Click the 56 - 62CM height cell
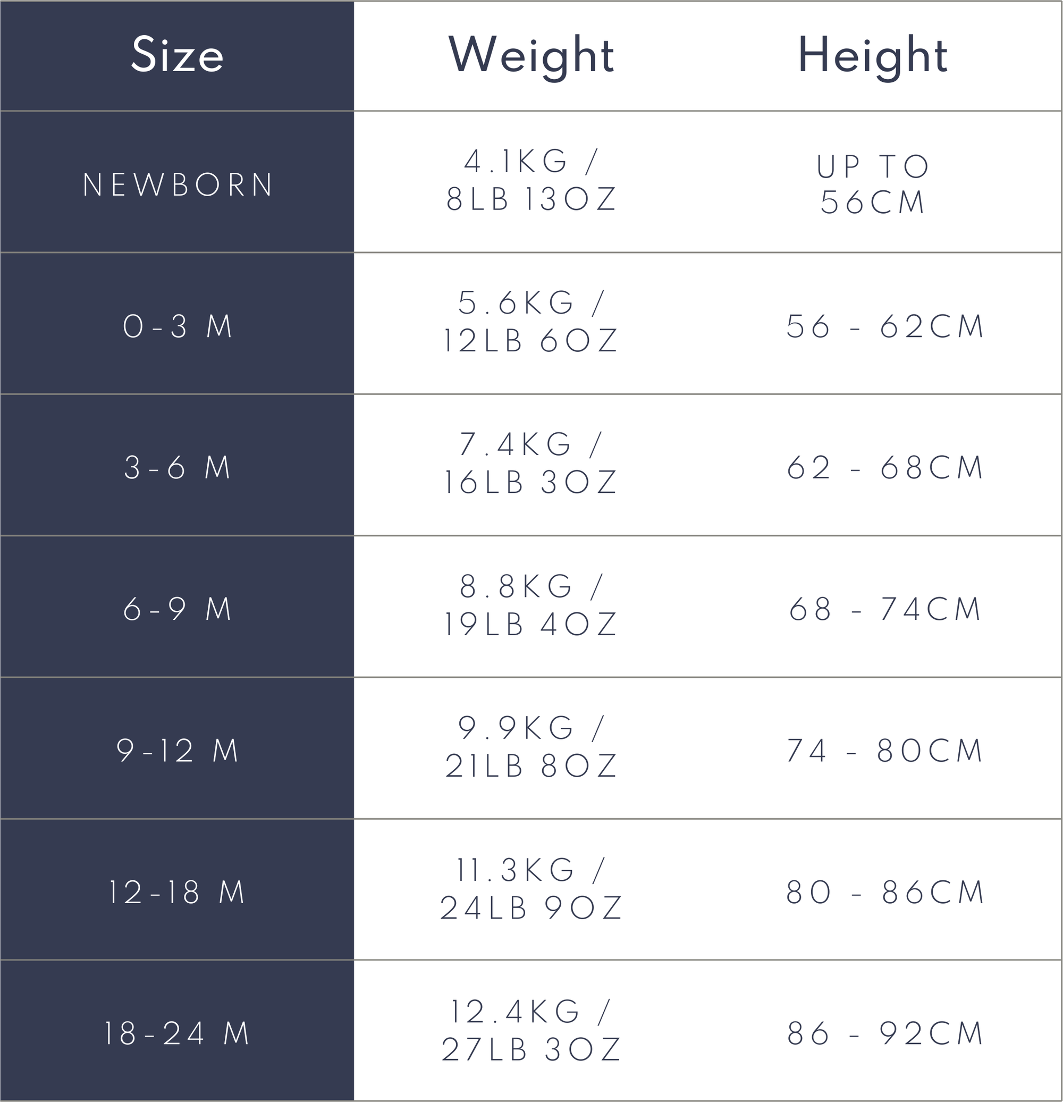The height and width of the screenshot is (1102, 1063). pos(884,326)
